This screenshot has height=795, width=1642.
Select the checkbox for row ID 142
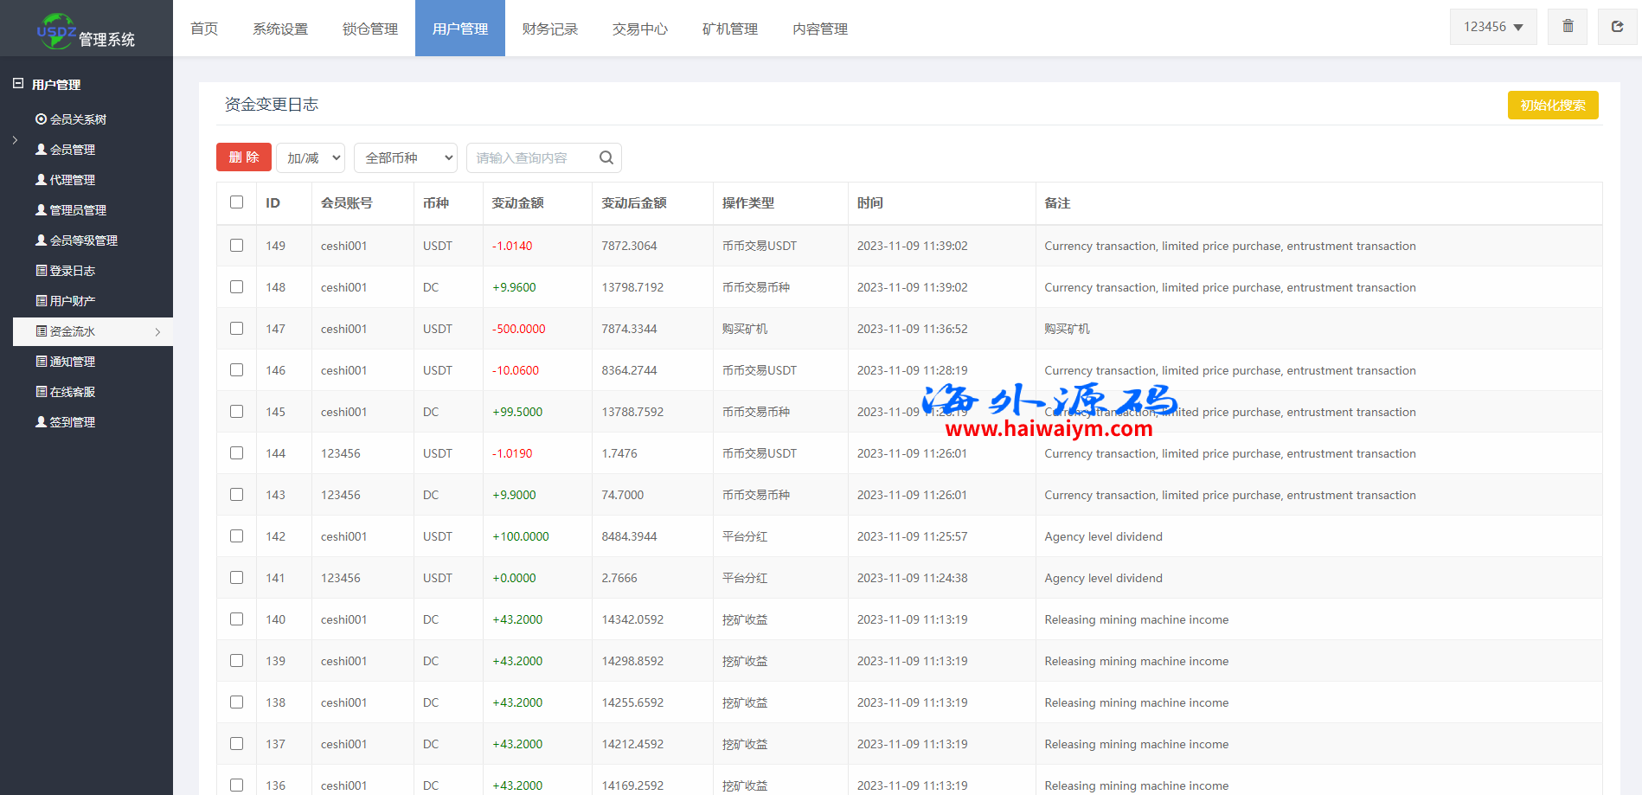tap(237, 536)
